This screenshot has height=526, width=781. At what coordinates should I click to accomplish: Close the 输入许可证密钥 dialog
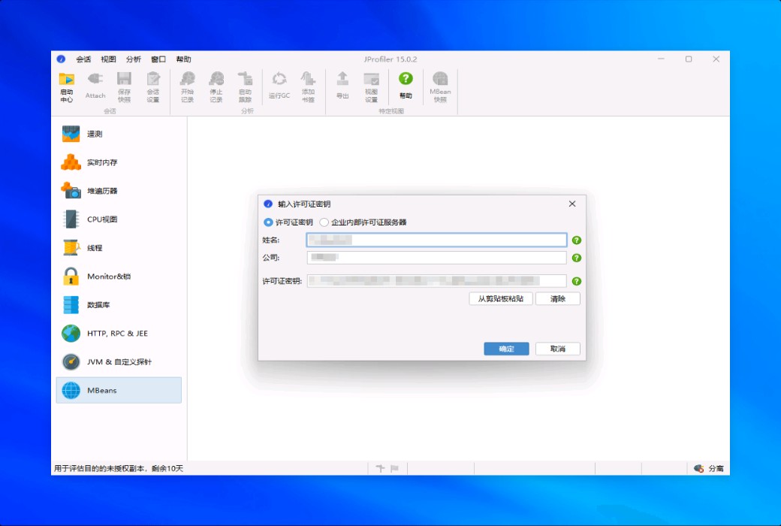pyautogui.click(x=572, y=204)
